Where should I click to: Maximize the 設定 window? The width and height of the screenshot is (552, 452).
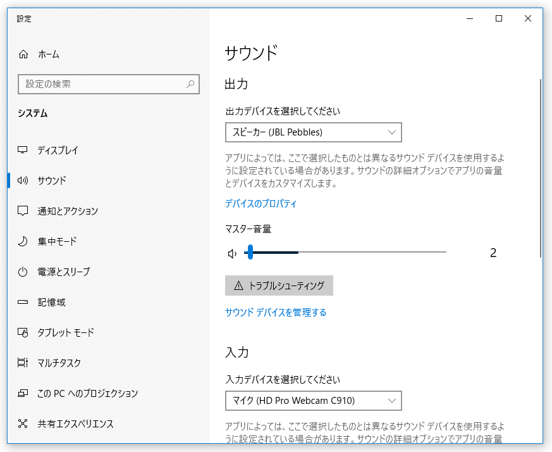click(x=499, y=18)
